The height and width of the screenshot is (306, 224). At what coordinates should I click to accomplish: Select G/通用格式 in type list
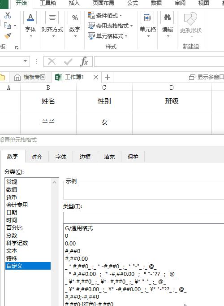point(79,228)
